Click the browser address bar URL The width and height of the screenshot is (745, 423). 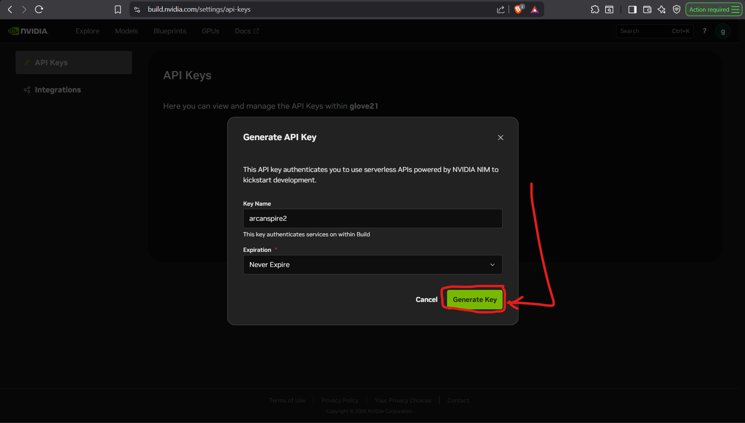pos(199,9)
